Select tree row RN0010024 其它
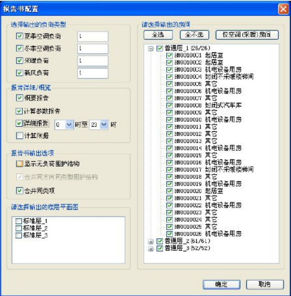The image size is (291, 296). [196, 220]
